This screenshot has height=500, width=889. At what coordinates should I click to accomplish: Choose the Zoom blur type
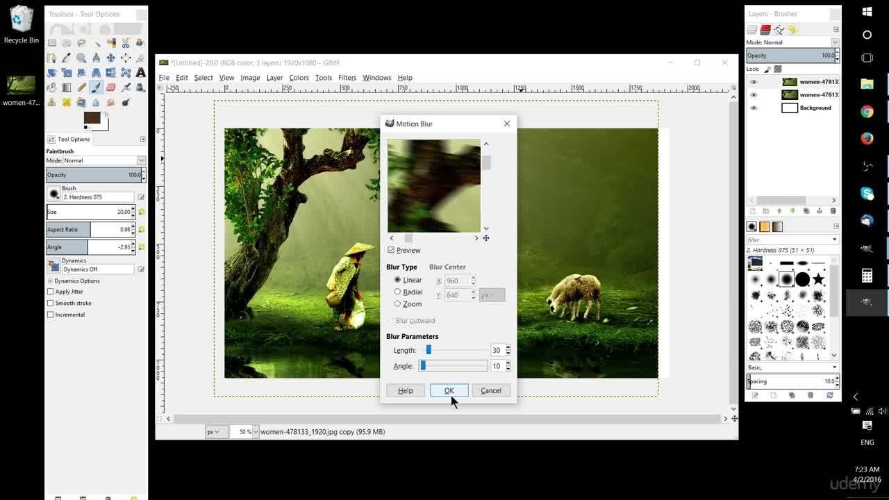tap(397, 303)
